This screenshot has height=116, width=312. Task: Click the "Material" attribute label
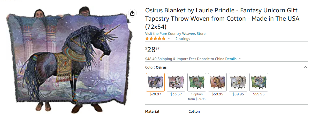click(152, 111)
